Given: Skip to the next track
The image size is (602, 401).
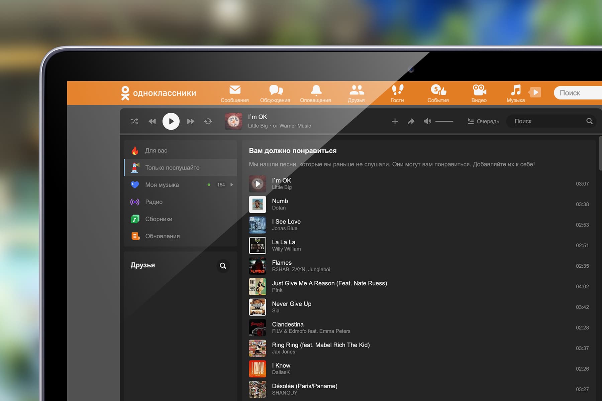Looking at the screenshot, I should point(191,121).
